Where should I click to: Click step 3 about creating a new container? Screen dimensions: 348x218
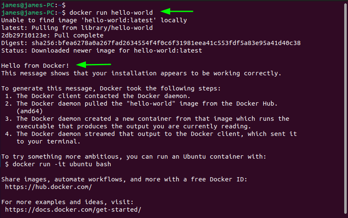click(x=147, y=122)
